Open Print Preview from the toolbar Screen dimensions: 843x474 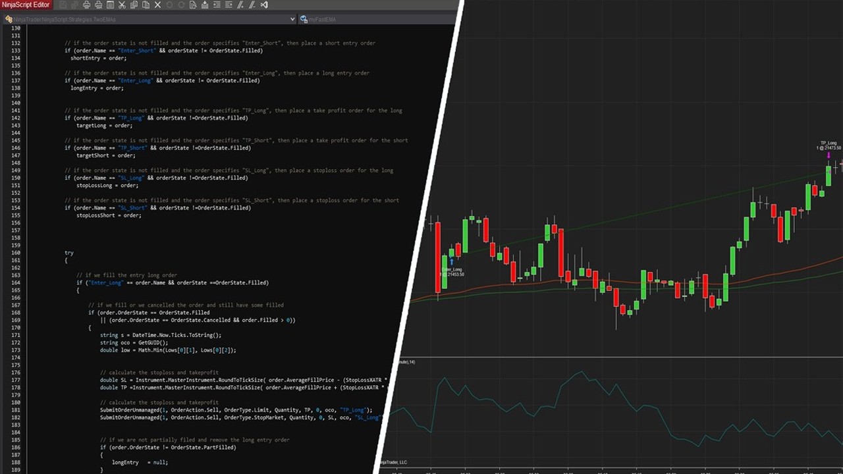98,5
